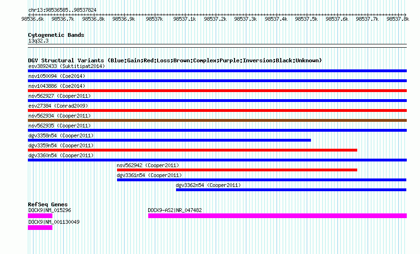Click ruler tick labeled 98536.8k
Image resolution: width=420 pixels, height=254 pixels.
pos(93,19)
